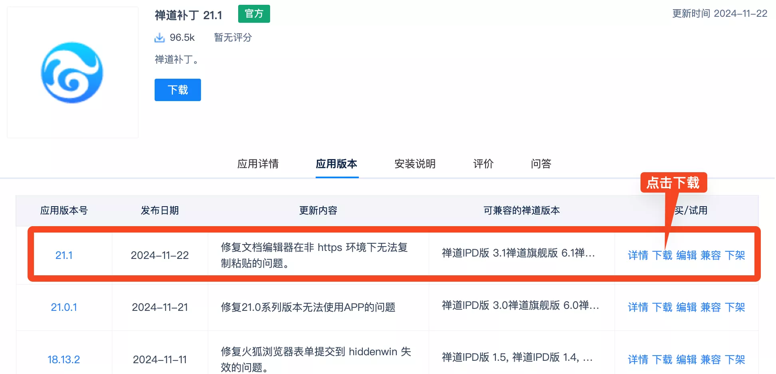Click the title 禅道补丁 21.1
776x374 pixels.
coord(188,15)
